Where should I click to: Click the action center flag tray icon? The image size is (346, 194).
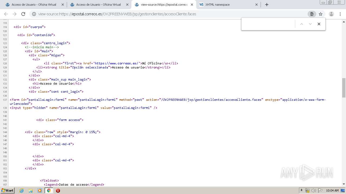click(x=320, y=190)
